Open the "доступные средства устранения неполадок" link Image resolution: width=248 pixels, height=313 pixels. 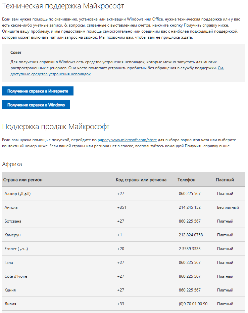pos(51,74)
